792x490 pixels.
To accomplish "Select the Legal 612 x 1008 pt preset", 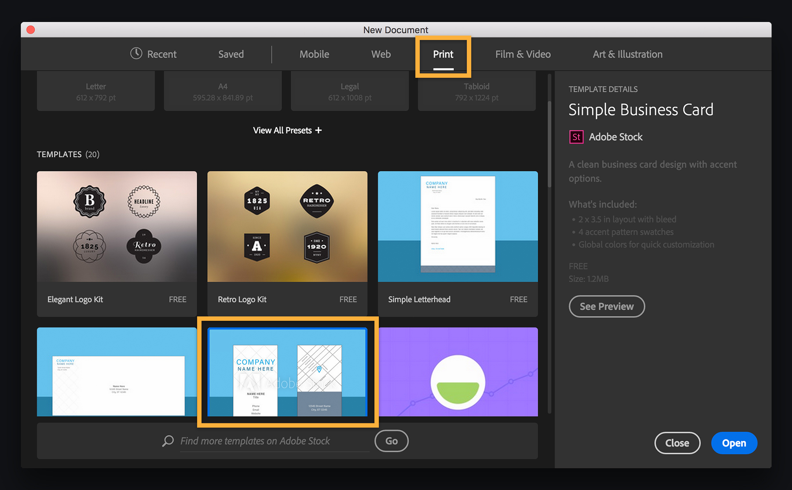I will click(x=349, y=91).
